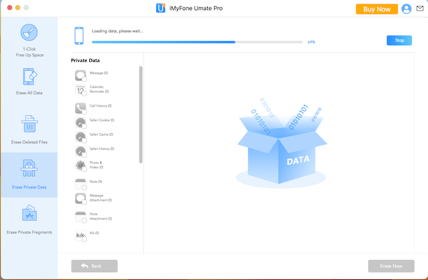Toggle the Safari History checkbox
This screenshot has height=280, width=428.
(84, 155)
